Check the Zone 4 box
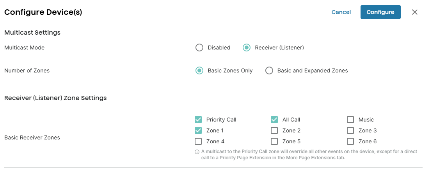This screenshot has height=192, width=430. 198,142
